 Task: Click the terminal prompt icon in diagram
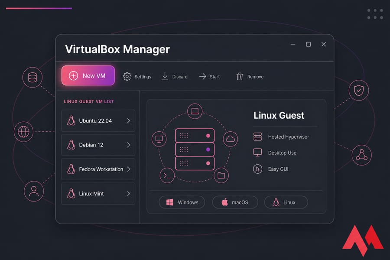[x=167, y=175]
